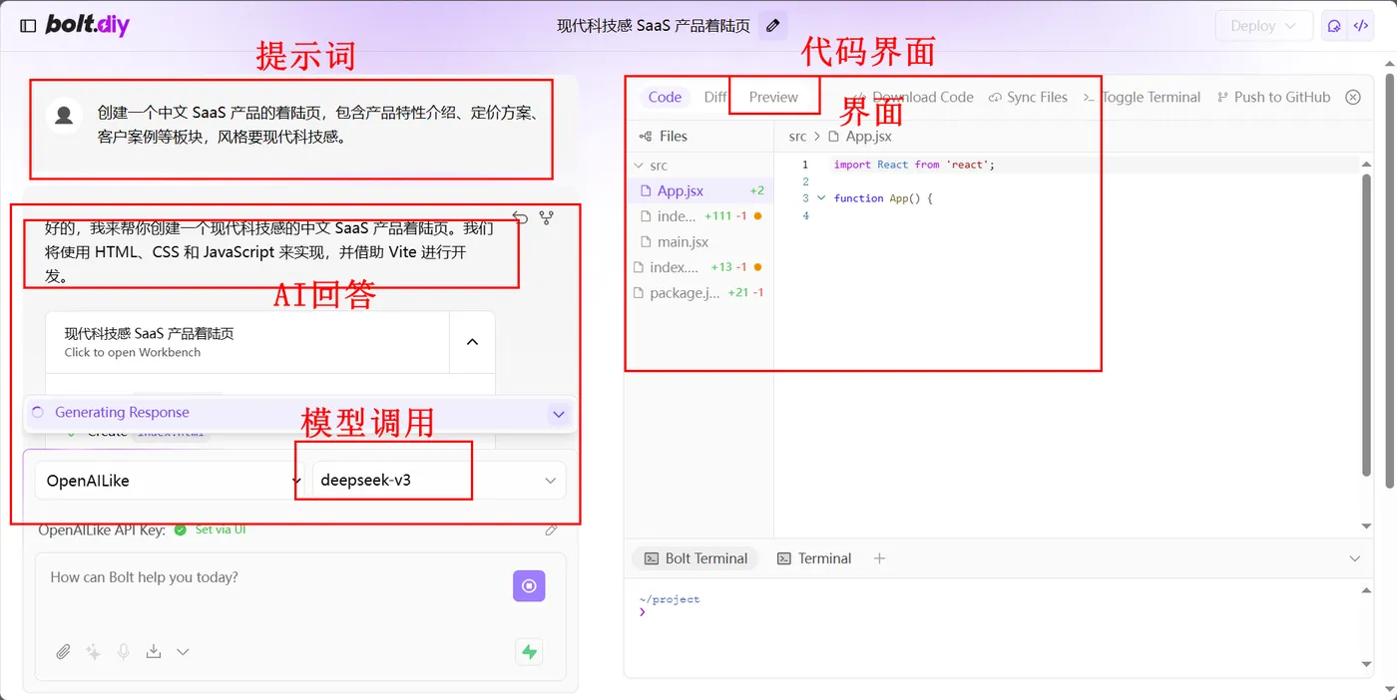Click the import React code line
This screenshot has height=700, width=1397.
tap(914, 165)
